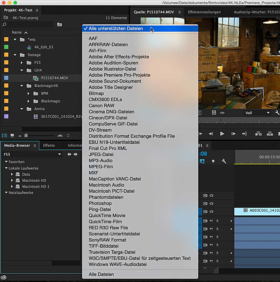Switch to the Effekte tab
Viewport: 280px width, 282px height.
click(49, 145)
